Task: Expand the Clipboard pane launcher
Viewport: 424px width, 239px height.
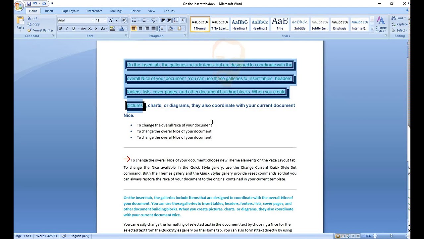Action: [53, 36]
